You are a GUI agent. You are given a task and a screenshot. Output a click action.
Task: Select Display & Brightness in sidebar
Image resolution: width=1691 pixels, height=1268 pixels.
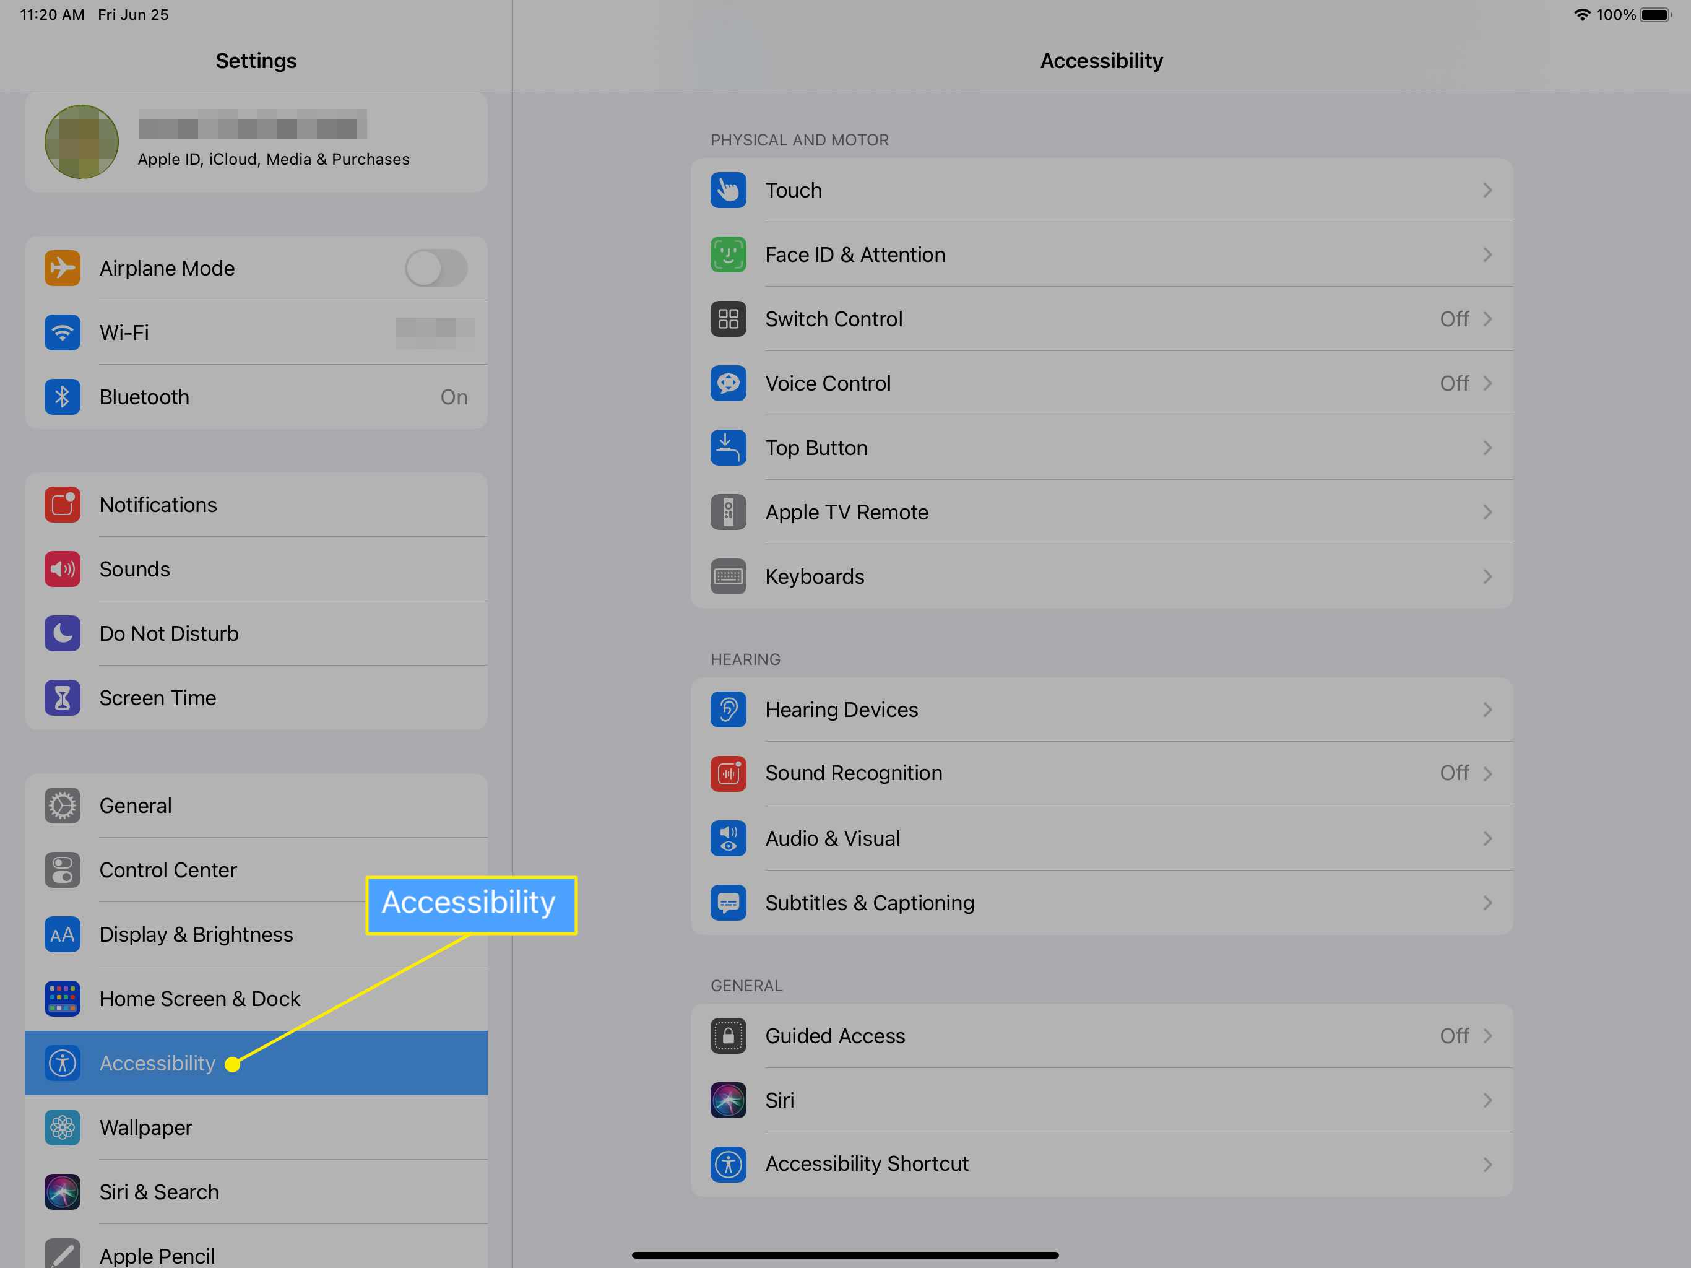click(256, 934)
